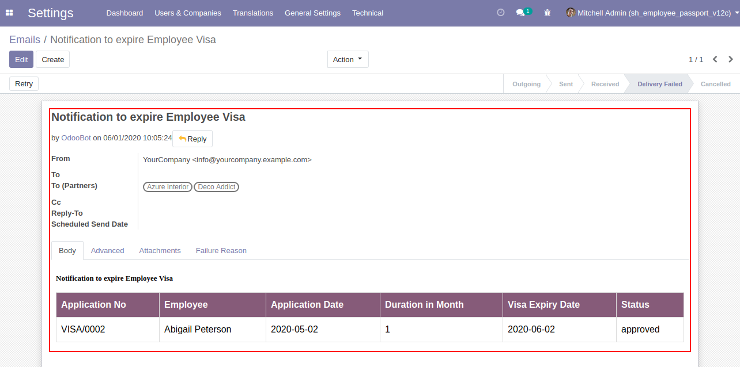This screenshot has height=367, width=740.
Task: Click the Reply button
Action: [x=192, y=139]
